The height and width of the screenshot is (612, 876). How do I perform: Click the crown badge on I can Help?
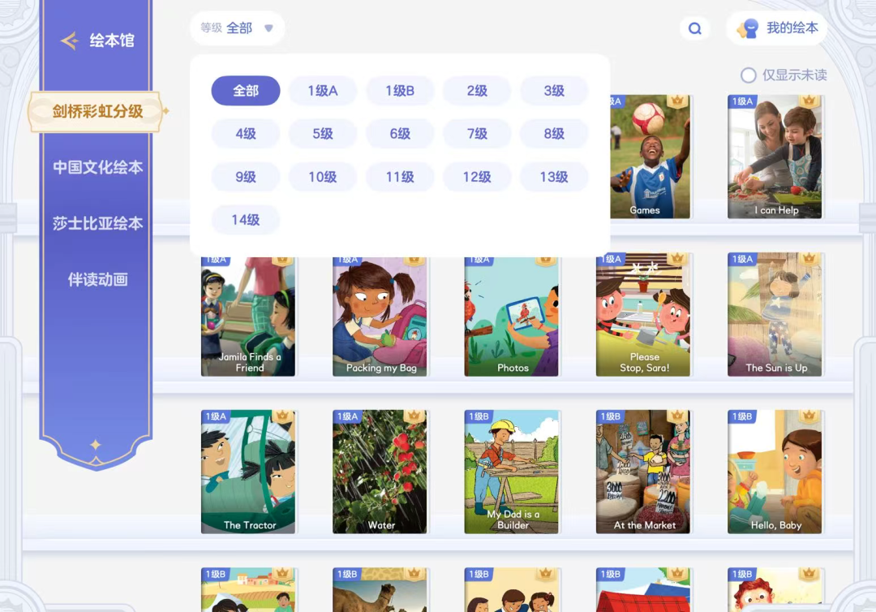tap(809, 101)
